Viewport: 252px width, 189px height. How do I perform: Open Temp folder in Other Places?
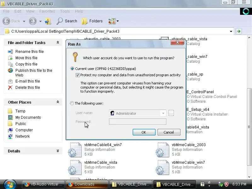point(20,111)
